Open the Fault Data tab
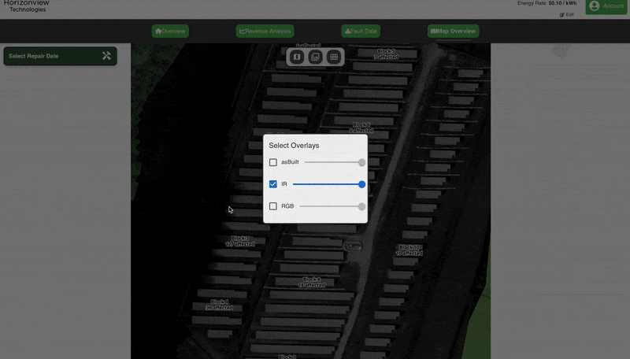630x359 pixels. (361, 31)
